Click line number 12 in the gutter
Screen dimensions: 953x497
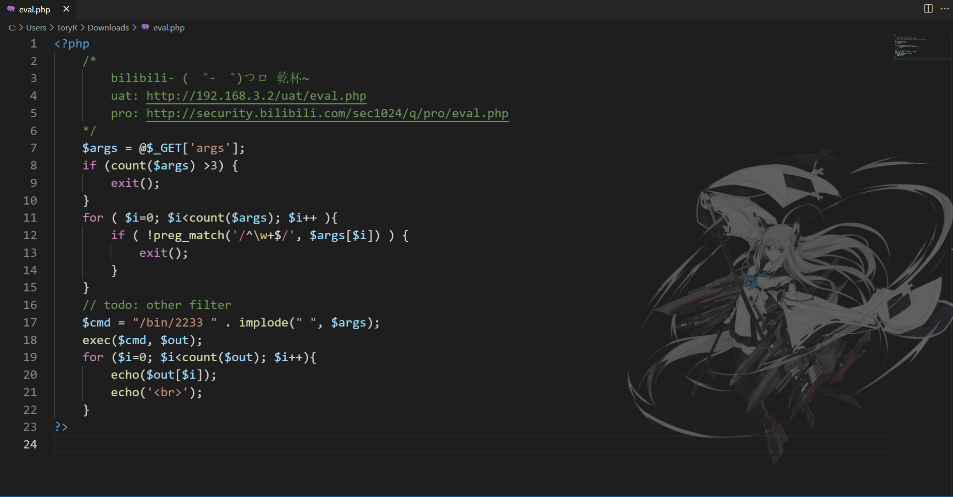(x=30, y=236)
